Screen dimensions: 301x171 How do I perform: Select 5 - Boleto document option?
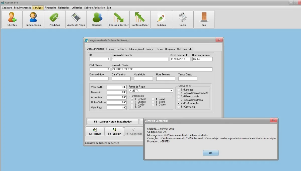[159, 102]
